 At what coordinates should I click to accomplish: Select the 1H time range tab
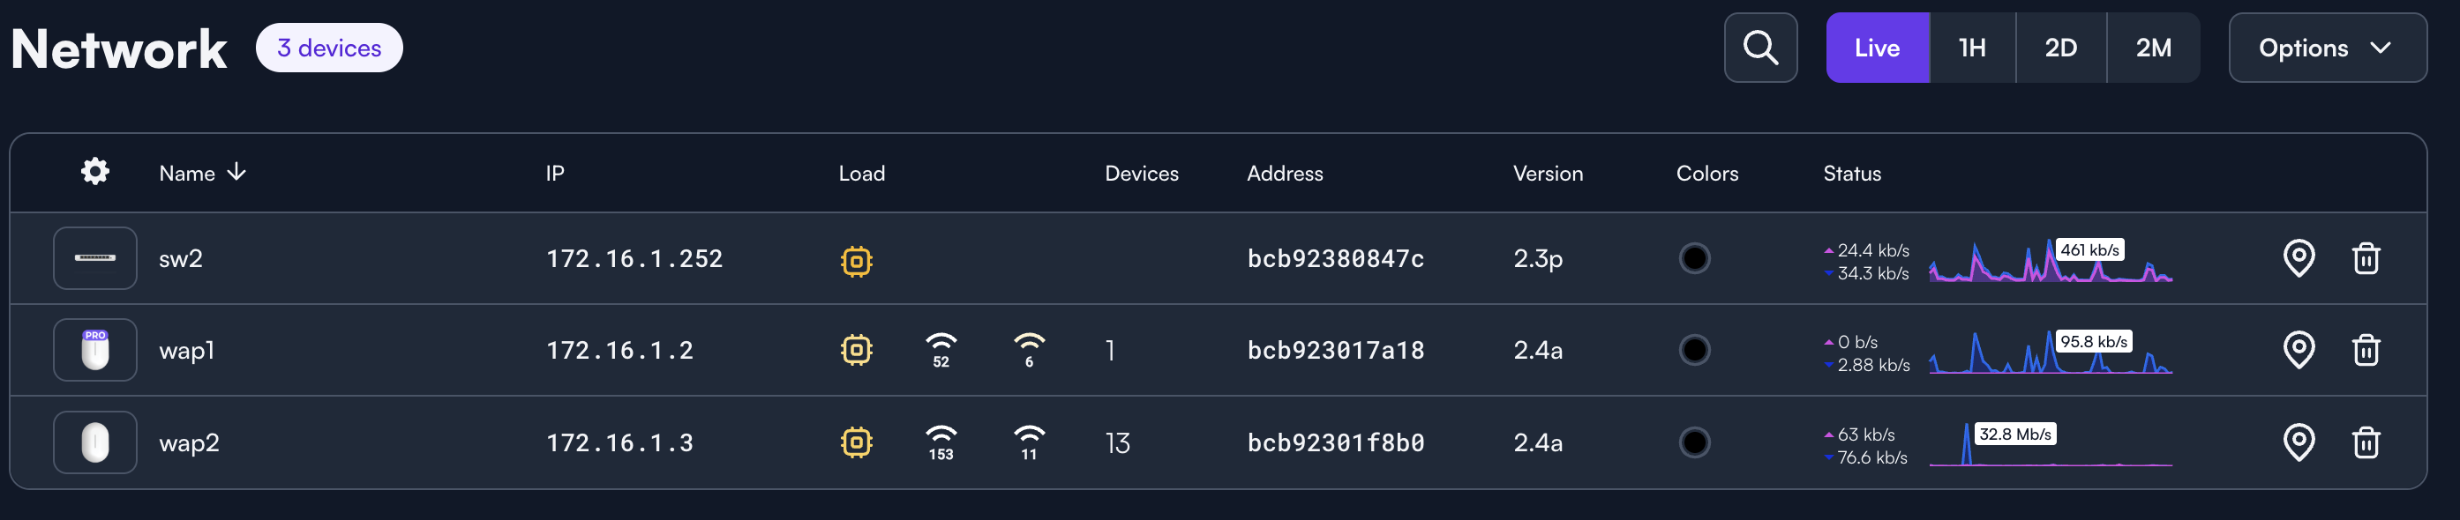coord(1972,48)
